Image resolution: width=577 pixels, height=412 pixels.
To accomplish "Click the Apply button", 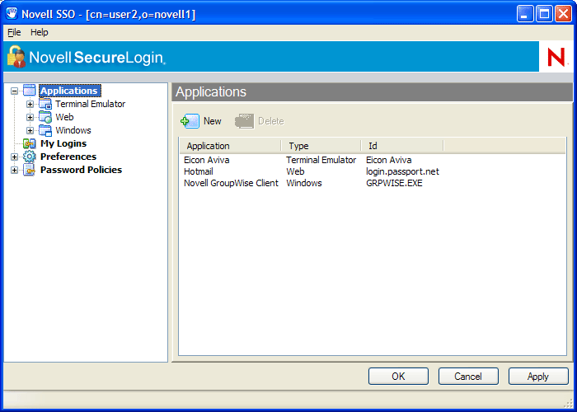I will tap(538, 377).
